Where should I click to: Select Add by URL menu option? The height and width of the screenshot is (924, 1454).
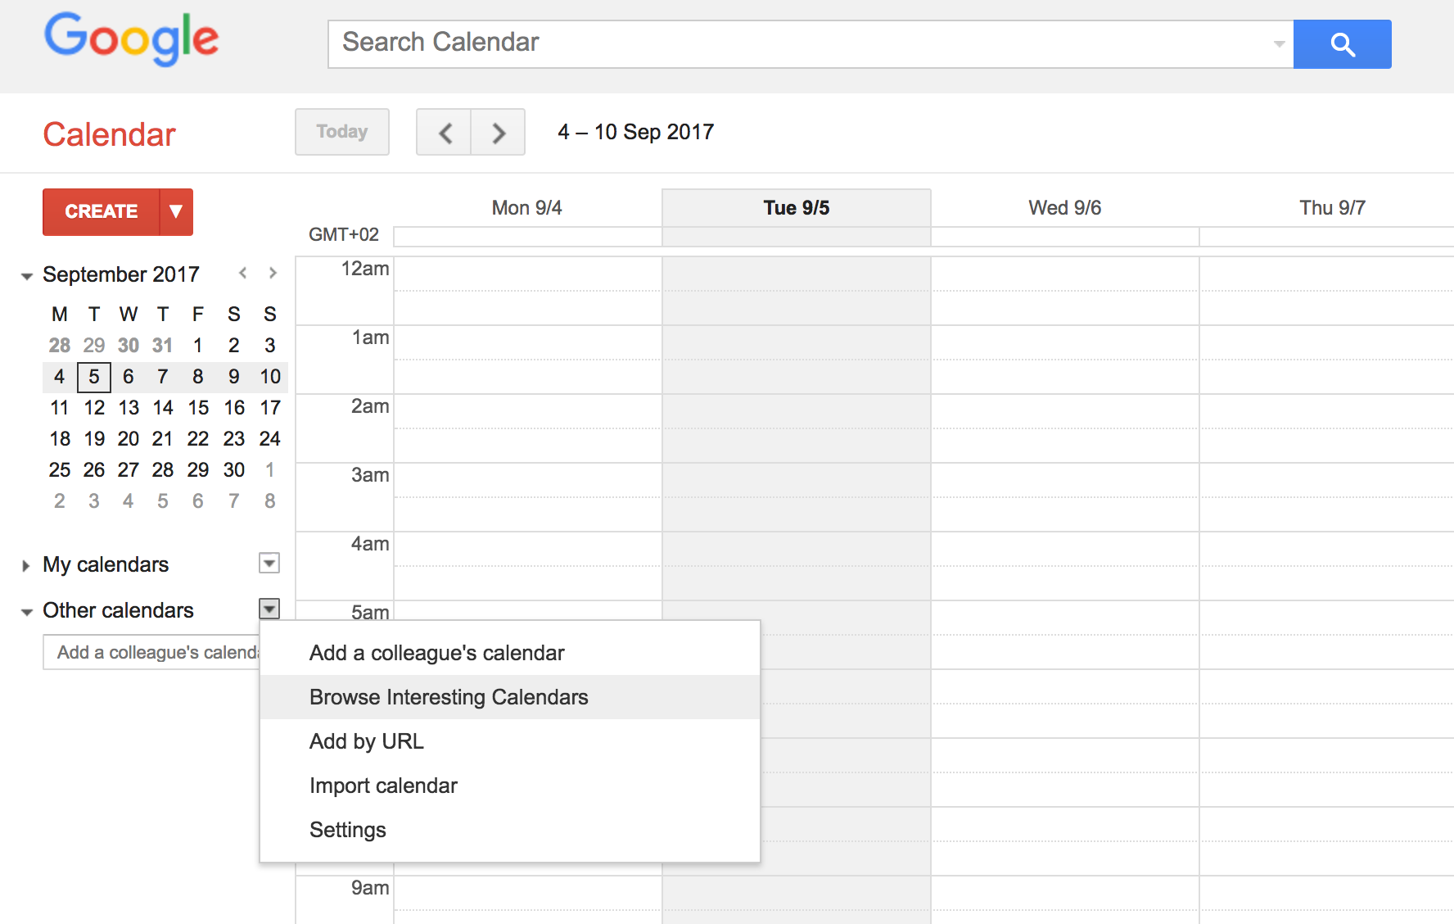coord(366,741)
